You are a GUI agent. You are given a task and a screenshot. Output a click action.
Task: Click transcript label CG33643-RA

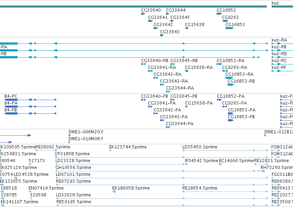pyautogui.click(x=174, y=81)
